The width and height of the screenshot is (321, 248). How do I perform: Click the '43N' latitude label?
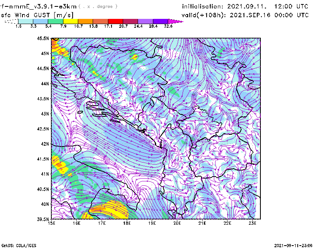click(45, 114)
